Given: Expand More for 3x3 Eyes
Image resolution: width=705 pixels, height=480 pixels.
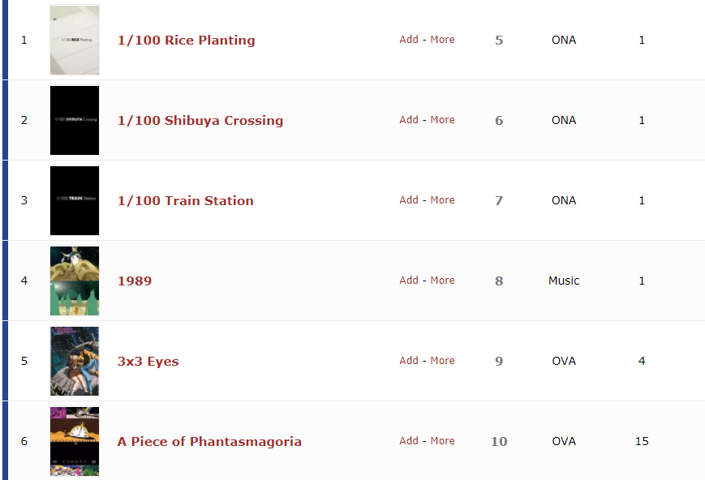Looking at the screenshot, I should point(442,361).
